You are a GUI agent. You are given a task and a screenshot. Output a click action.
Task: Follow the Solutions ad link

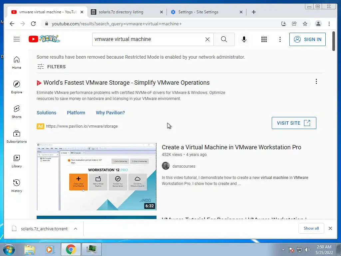pyautogui.click(x=46, y=113)
